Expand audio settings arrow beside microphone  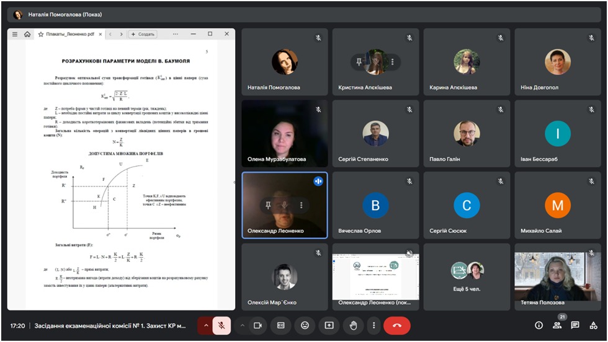(206, 325)
